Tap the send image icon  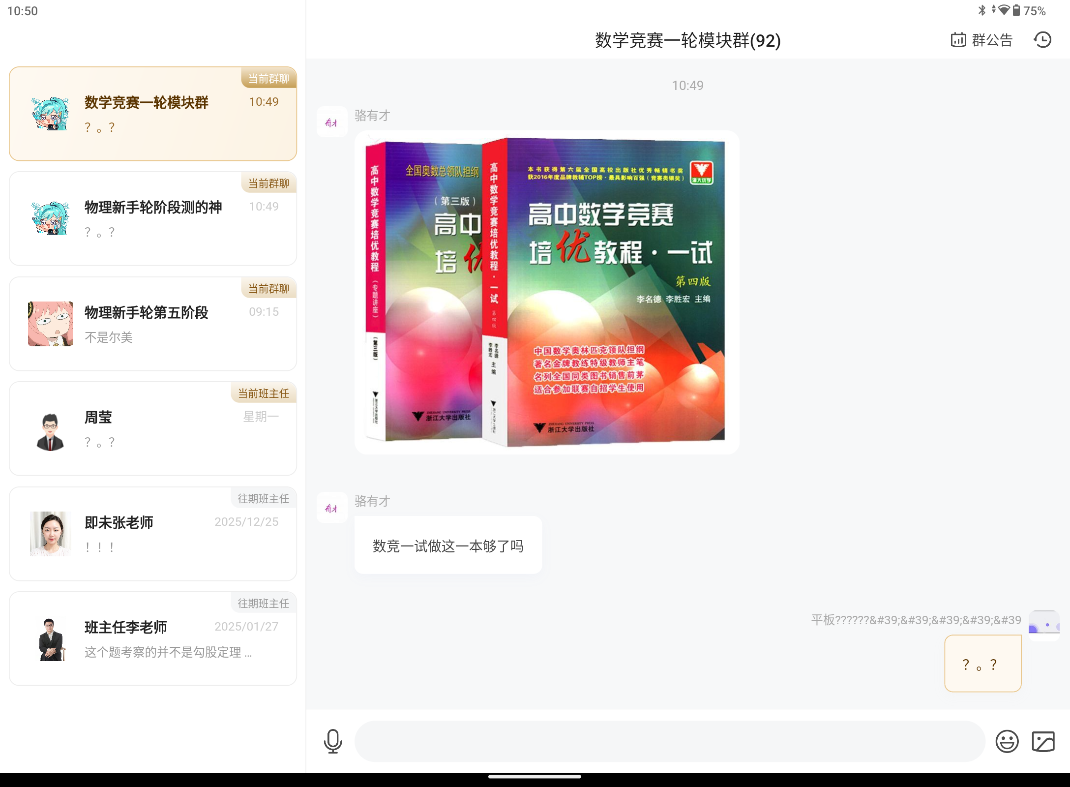[1043, 741]
